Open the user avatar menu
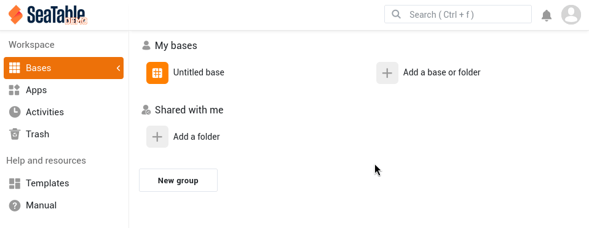 571,15
